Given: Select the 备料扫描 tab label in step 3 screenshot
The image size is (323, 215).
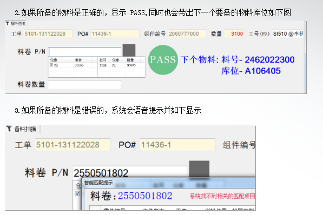Looking at the screenshot, I should [x=25, y=129].
